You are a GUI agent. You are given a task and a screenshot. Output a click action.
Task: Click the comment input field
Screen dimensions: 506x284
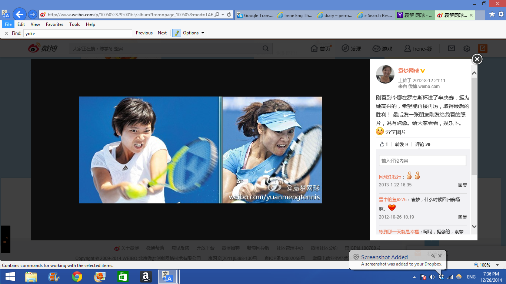(x=422, y=160)
